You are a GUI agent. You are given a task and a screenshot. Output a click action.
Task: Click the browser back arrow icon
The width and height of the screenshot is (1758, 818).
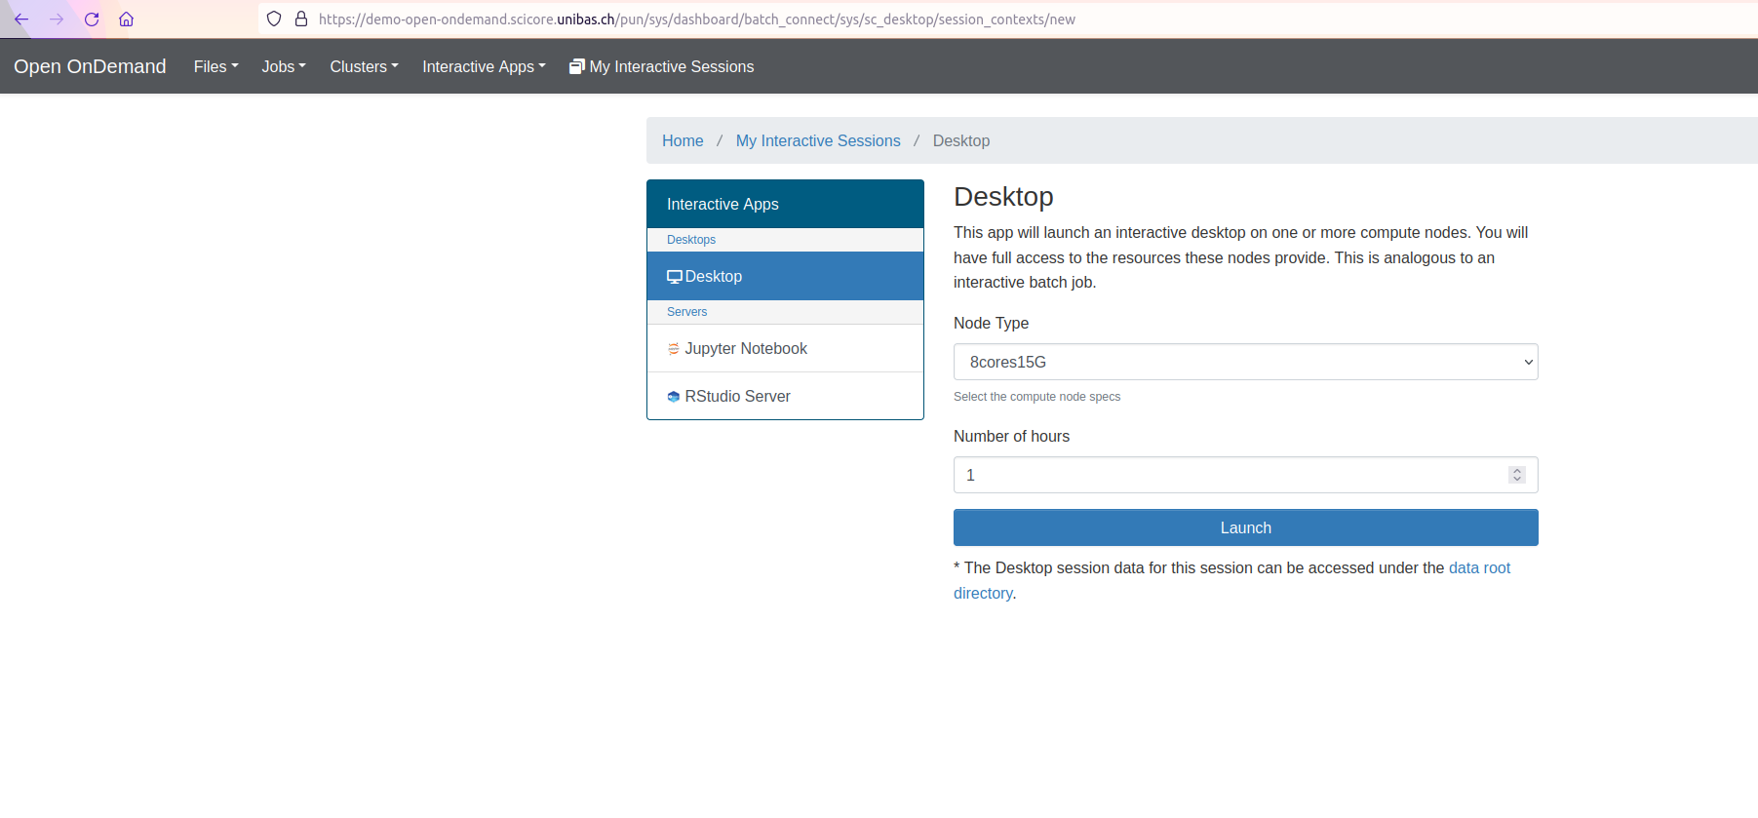click(x=21, y=19)
